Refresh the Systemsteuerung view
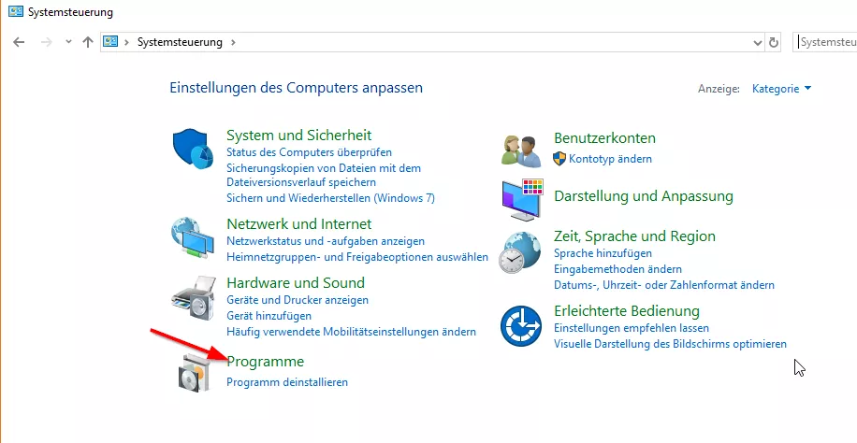The width and height of the screenshot is (857, 443). click(x=774, y=42)
